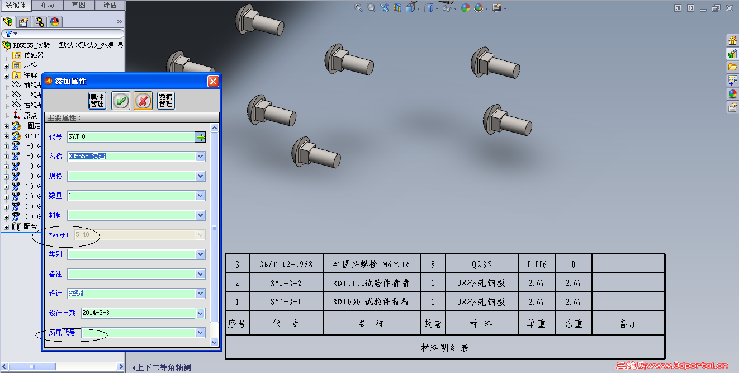Click Q235 material cell
This screenshot has height=373, width=739.
coord(482,265)
